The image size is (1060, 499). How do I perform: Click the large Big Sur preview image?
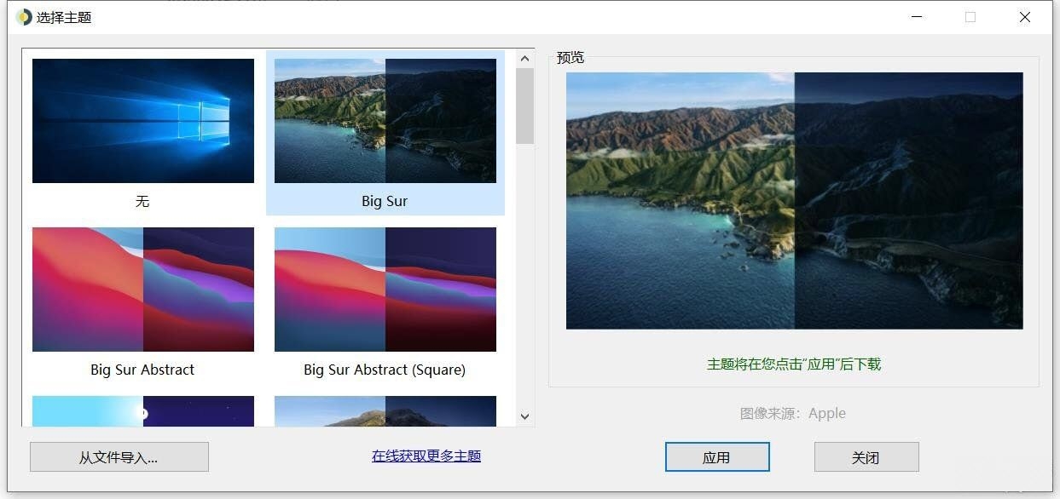794,200
